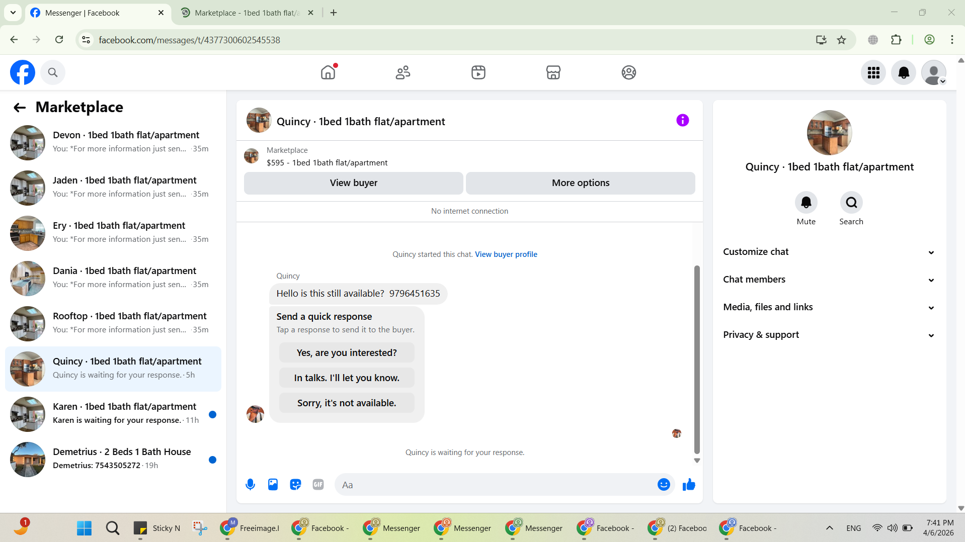
Task: Open the Windows Start menu
Action: coord(84,528)
